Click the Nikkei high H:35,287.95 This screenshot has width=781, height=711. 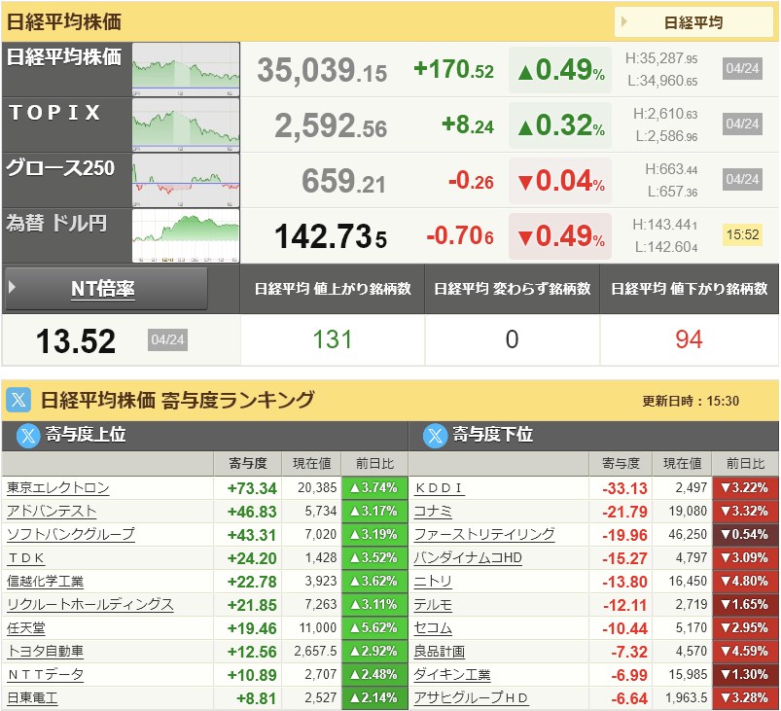click(662, 58)
